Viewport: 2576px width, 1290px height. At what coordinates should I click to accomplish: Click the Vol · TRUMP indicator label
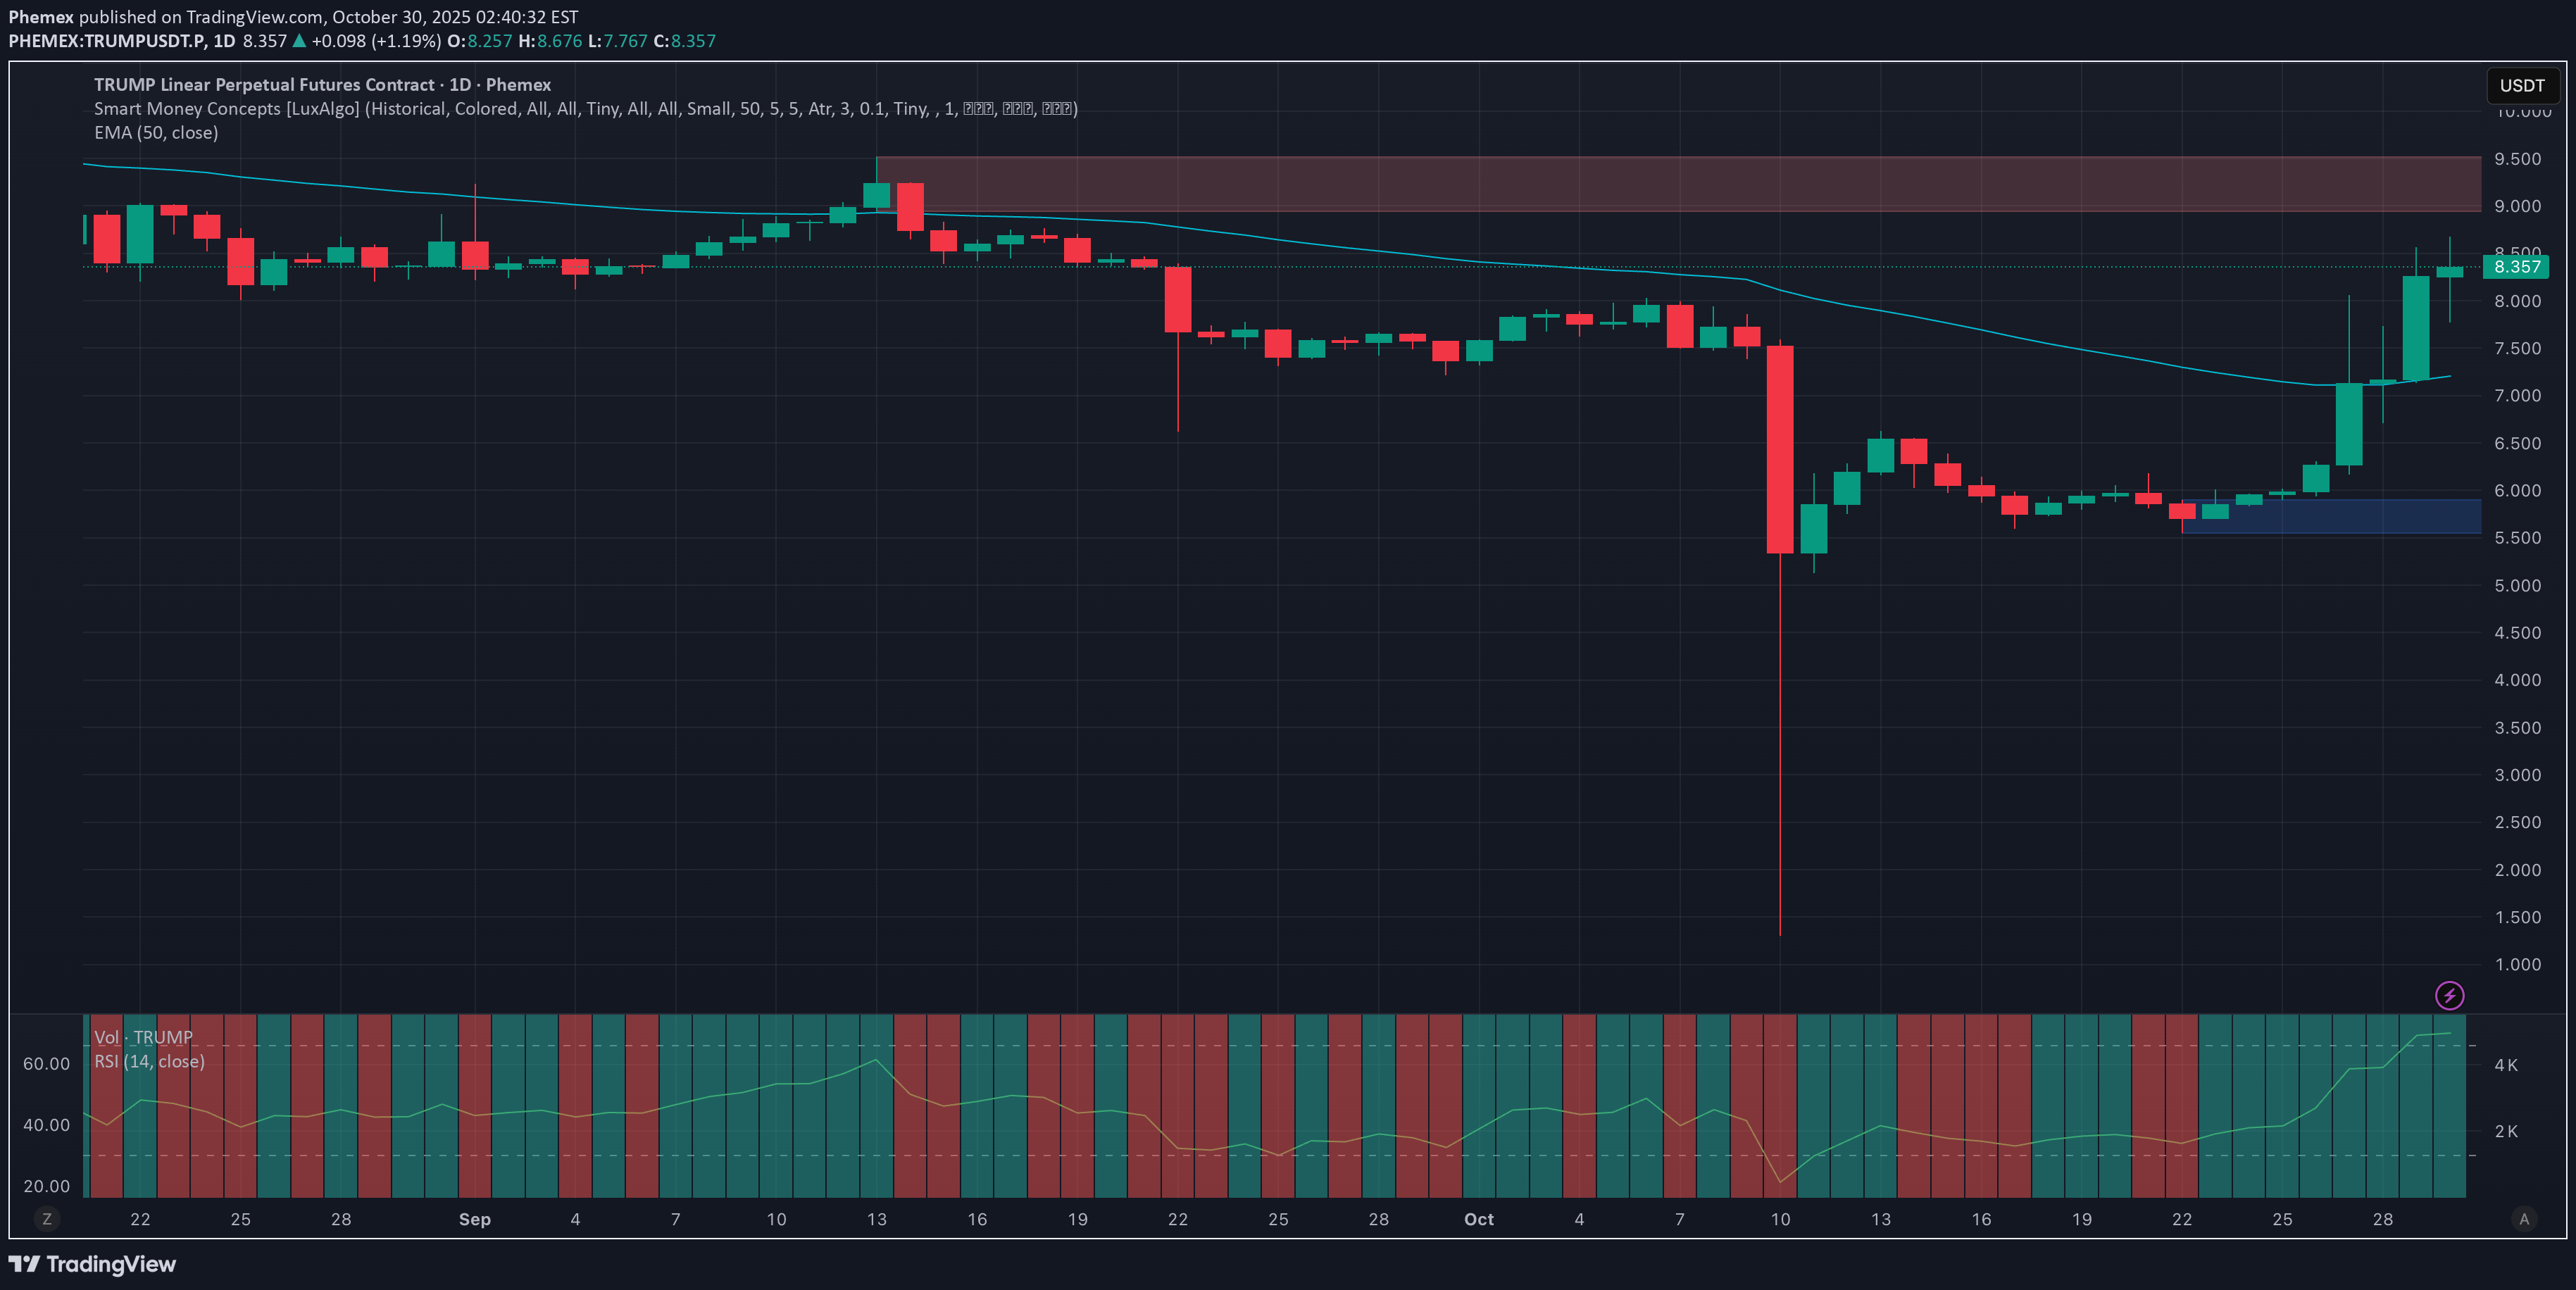[143, 1037]
